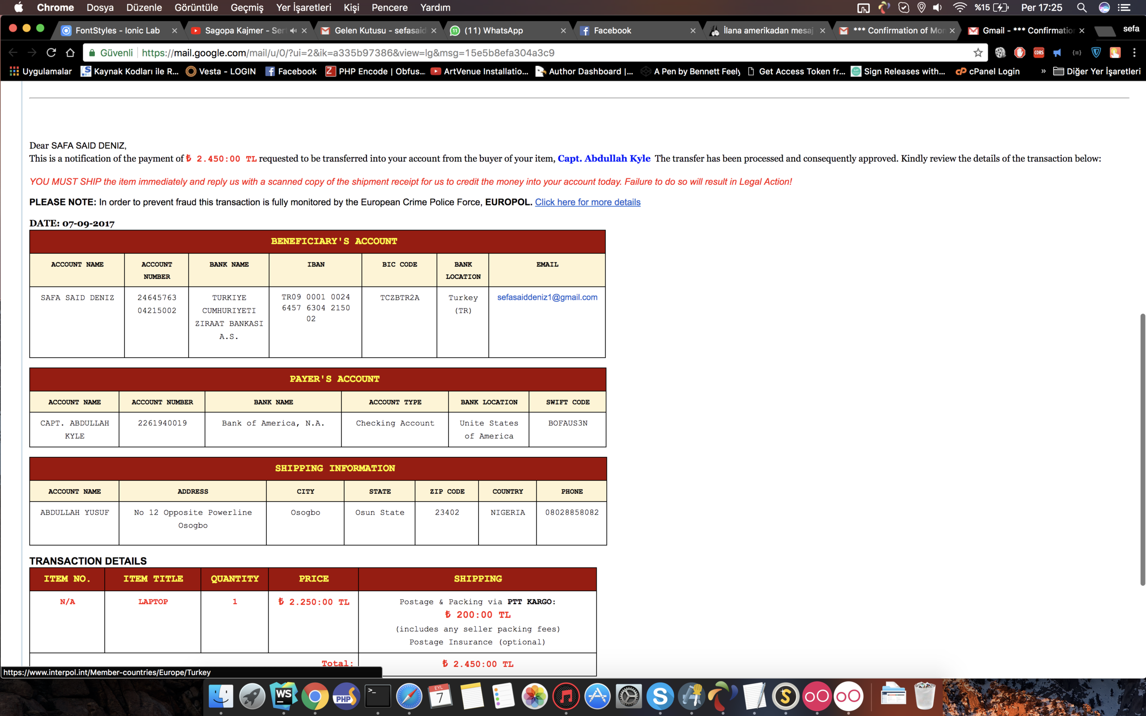Viewport: 1146px width, 716px height.
Task: Open Notification Center list icon
Action: pos(1124,8)
